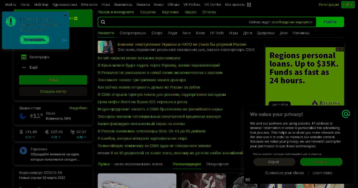358x188 pixels.
Task: Click the green Войти button in the mail panel
Action: click(x=53, y=80)
